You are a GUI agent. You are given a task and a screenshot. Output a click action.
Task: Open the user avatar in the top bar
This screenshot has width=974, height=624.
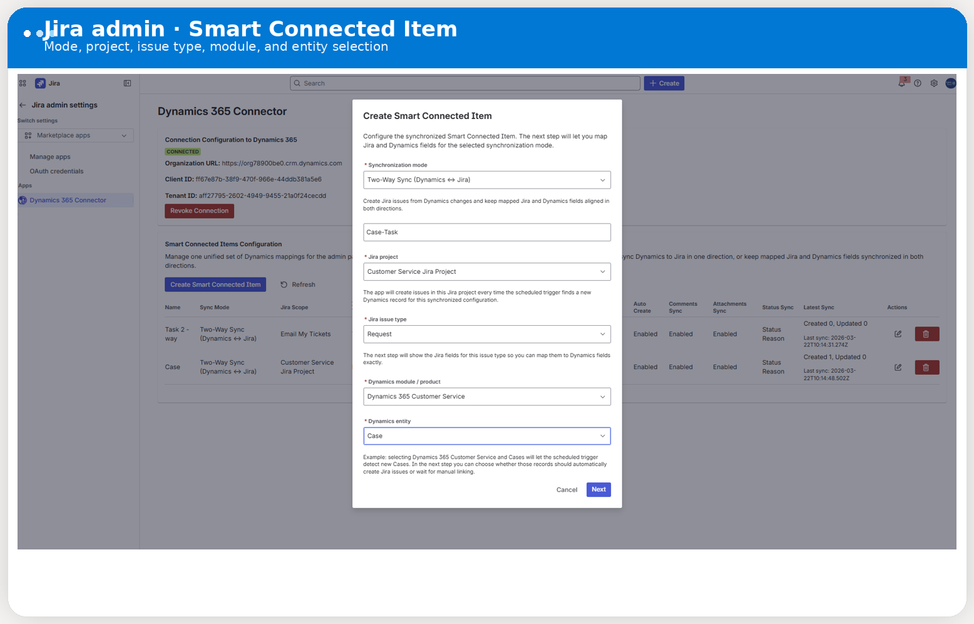click(950, 83)
